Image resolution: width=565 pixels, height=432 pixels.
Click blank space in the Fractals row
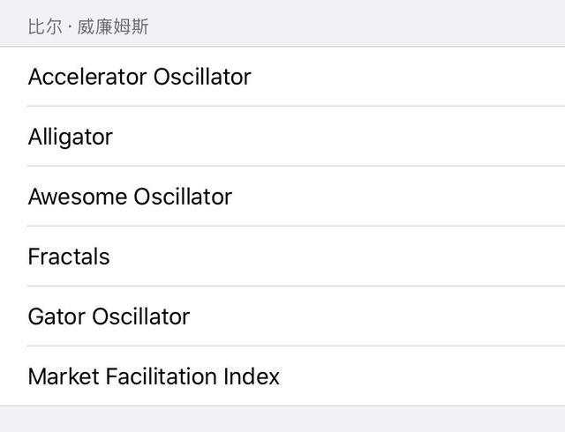(337, 257)
